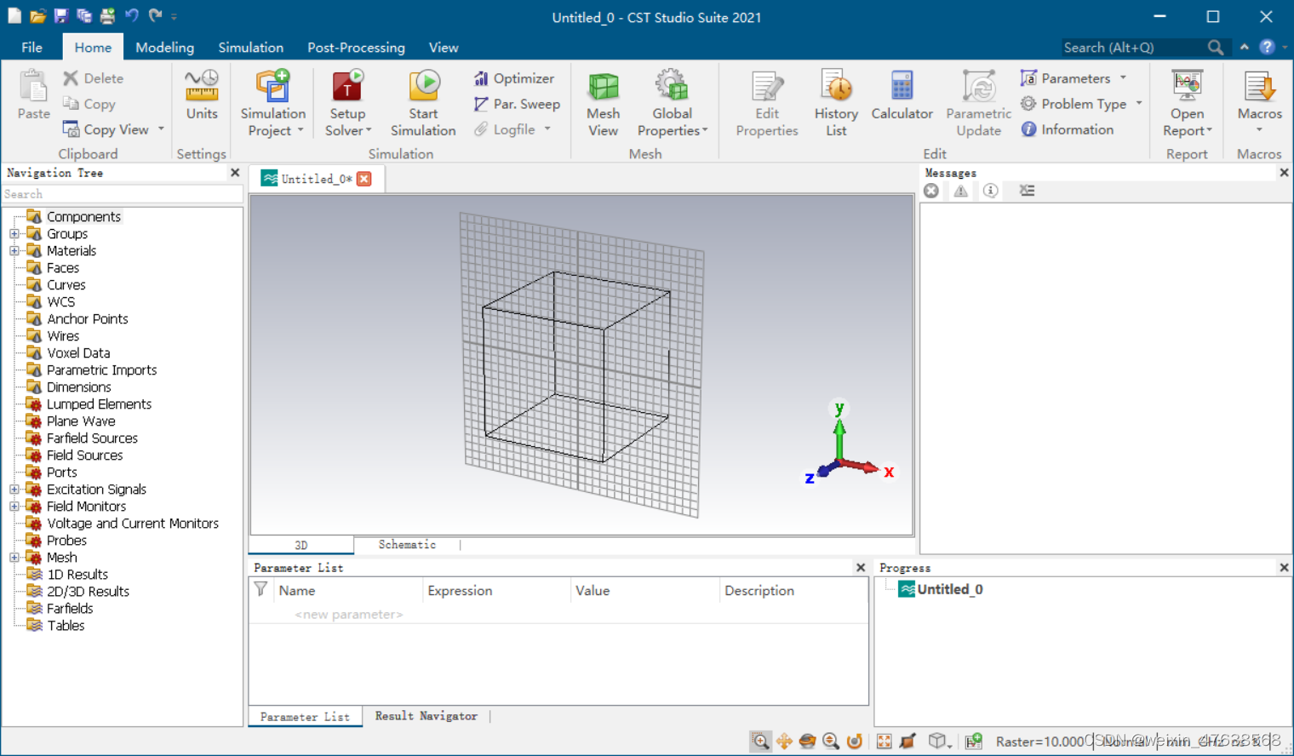Viewport: 1294px width, 756px height.
Task: Open the Copy View dropdown arrow
Action: pos(161,129)
